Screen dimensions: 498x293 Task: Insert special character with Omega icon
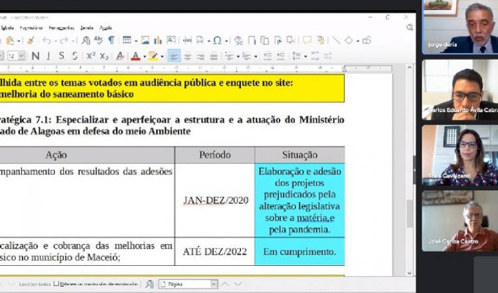pyautogui.click(x=216, y=40)
